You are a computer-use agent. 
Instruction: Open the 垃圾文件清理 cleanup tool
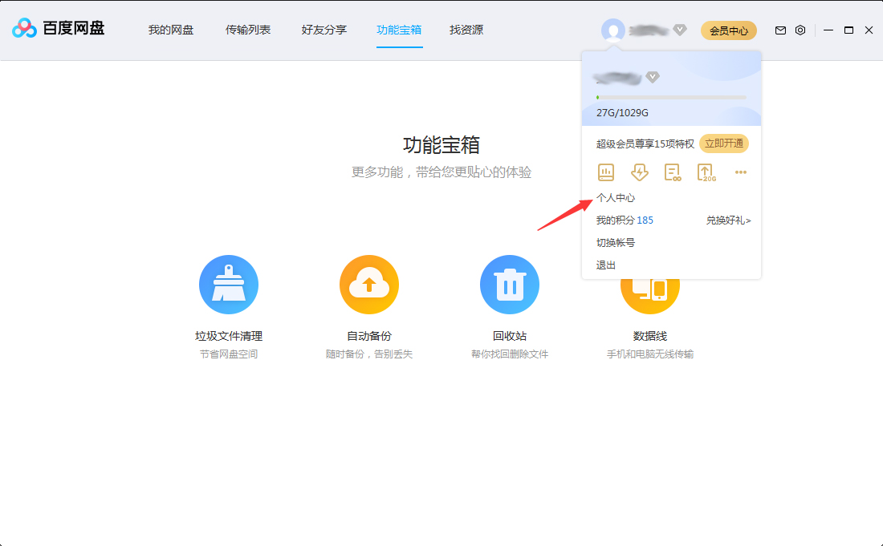229,284
